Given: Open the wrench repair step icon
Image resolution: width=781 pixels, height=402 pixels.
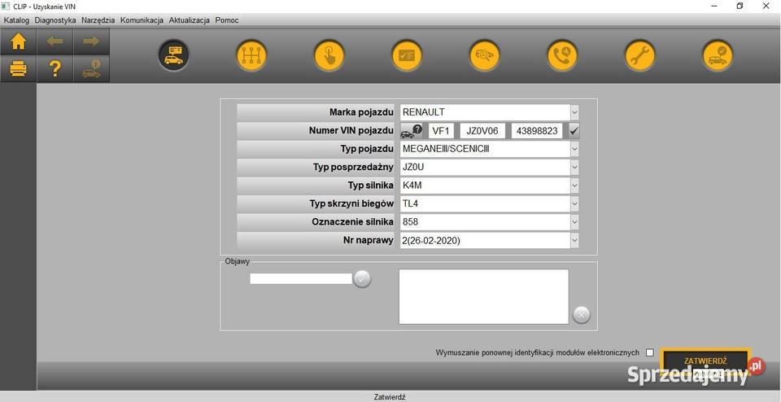Looking at the screenshot, I should [x=640, y=55].
